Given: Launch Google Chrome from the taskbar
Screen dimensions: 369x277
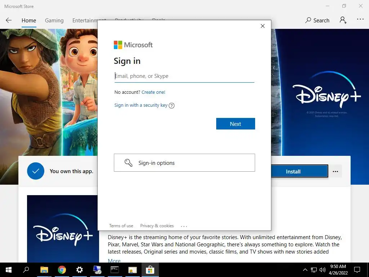Looking at the screenshot, I should click(x=62, y=270).
